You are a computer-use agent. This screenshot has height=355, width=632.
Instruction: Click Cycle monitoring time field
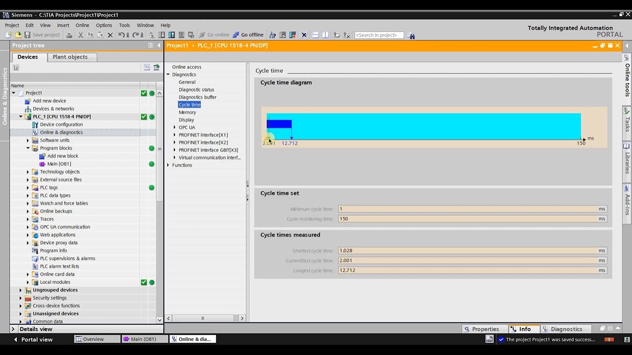click(x=473, y=219)
